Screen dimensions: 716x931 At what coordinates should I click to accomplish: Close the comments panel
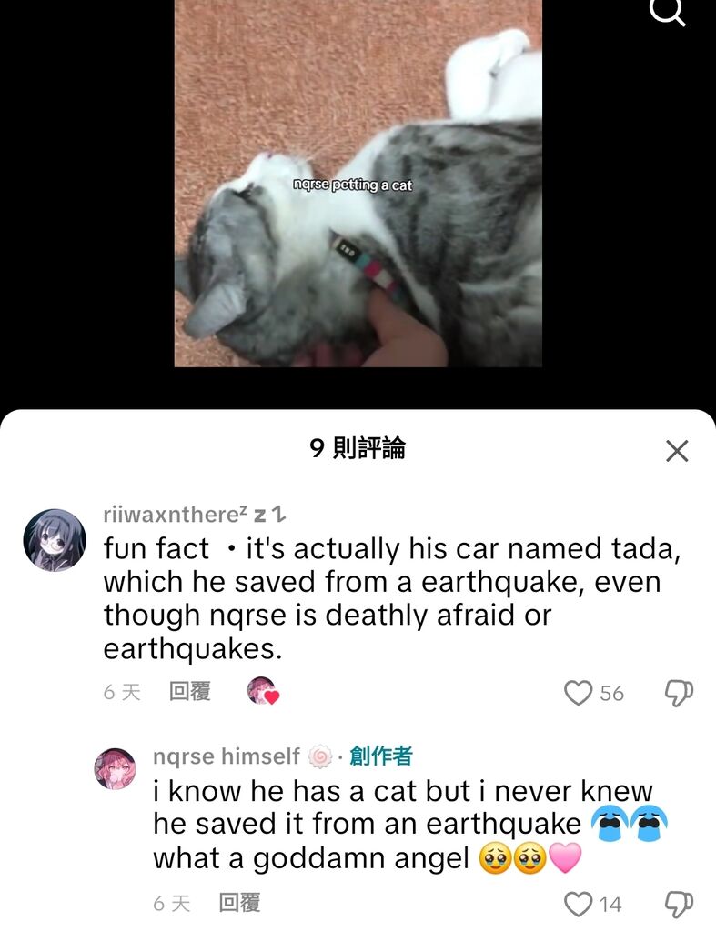click(677, 451)
